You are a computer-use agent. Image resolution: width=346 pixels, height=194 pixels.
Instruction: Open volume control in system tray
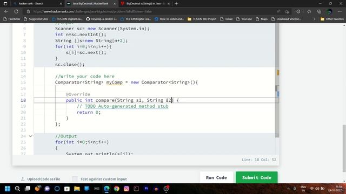(x=317, y=189)
